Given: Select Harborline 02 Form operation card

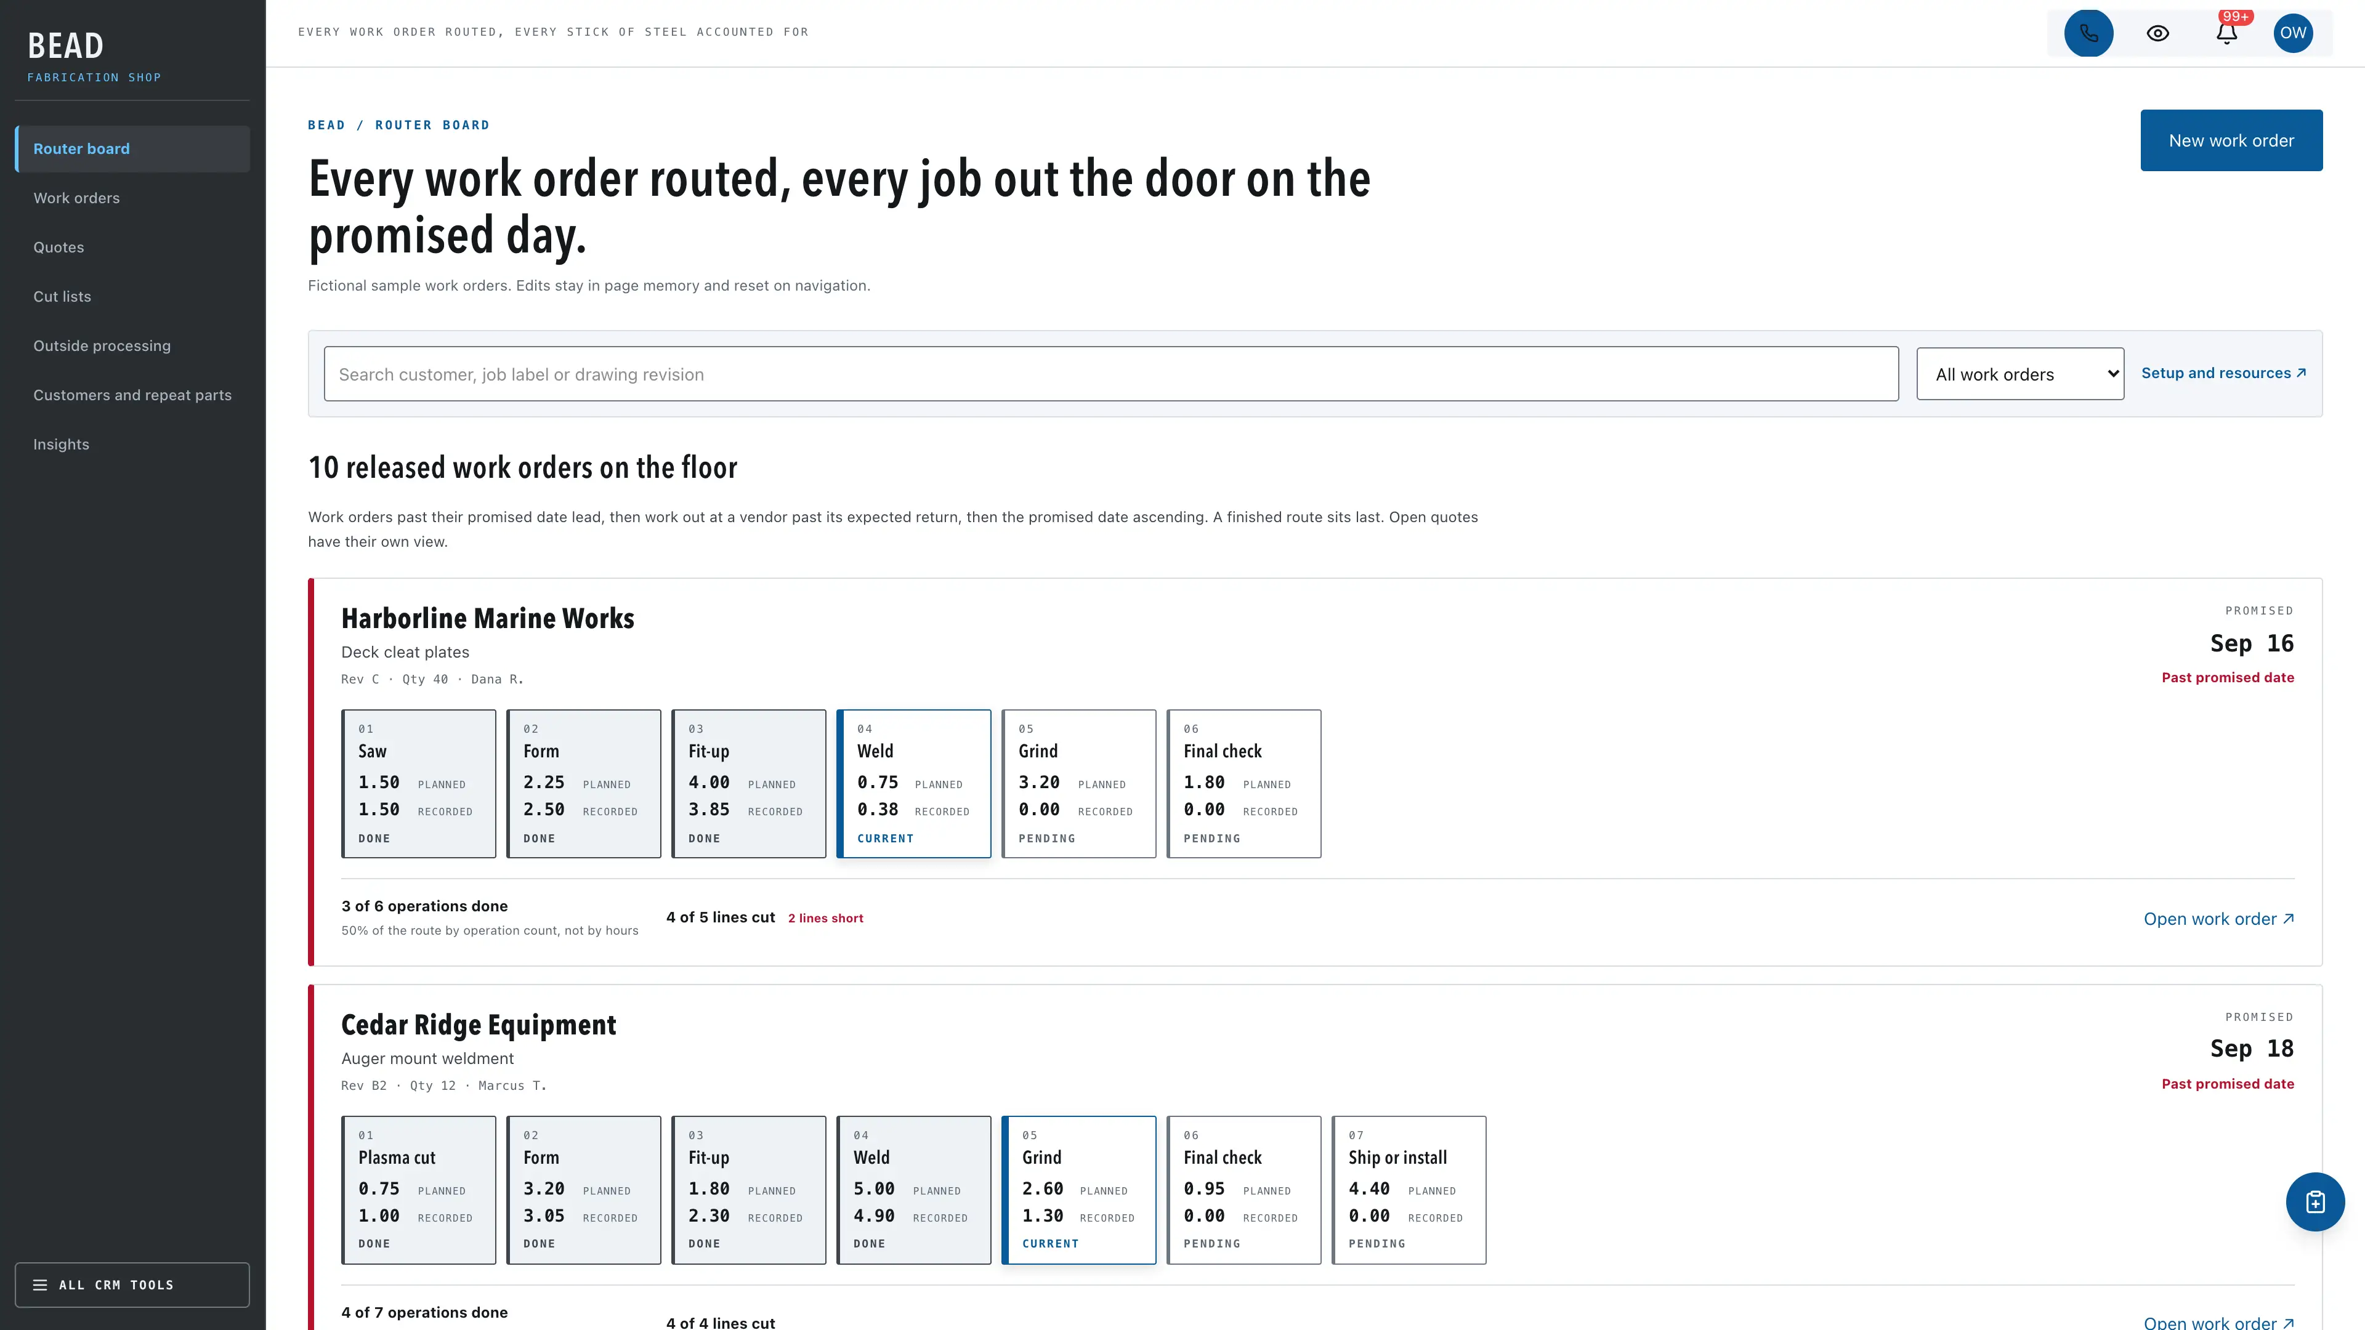Looking at the screenshot, I should [x=584, y=784].
